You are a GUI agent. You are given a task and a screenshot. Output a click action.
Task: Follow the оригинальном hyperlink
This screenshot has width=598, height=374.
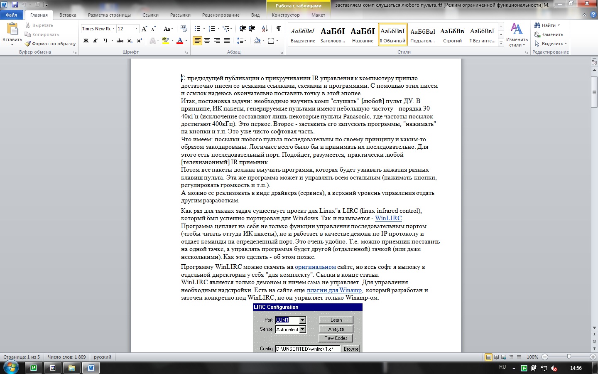[315, 267]
